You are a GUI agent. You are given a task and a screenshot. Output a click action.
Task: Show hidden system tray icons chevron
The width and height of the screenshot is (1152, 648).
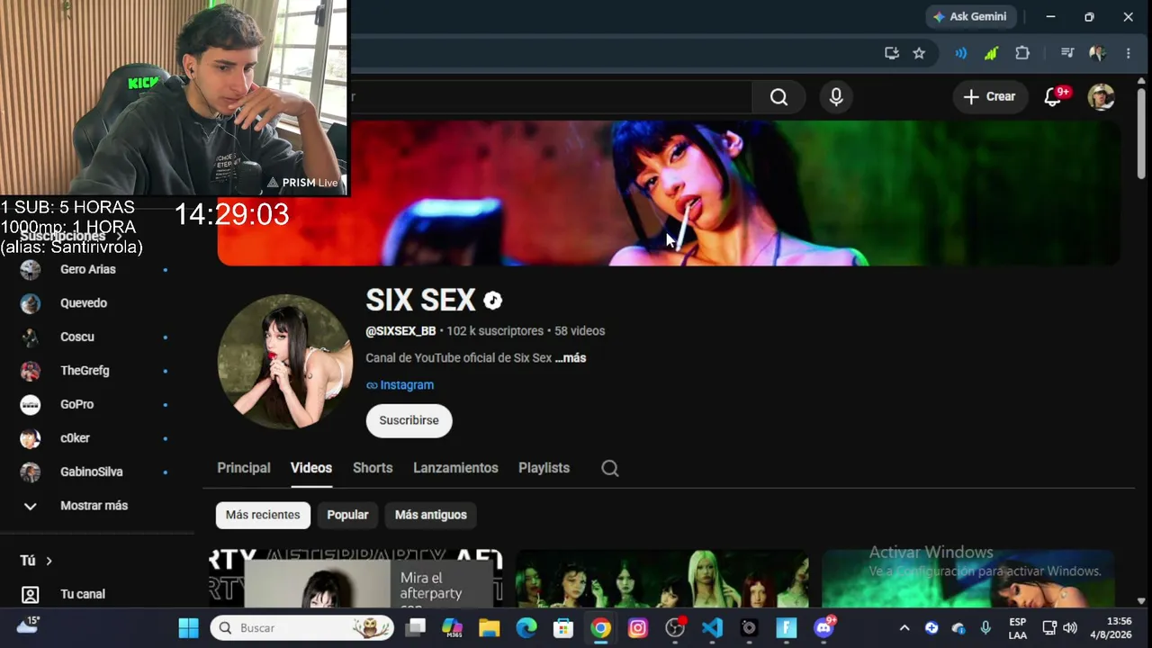[904, 628]
